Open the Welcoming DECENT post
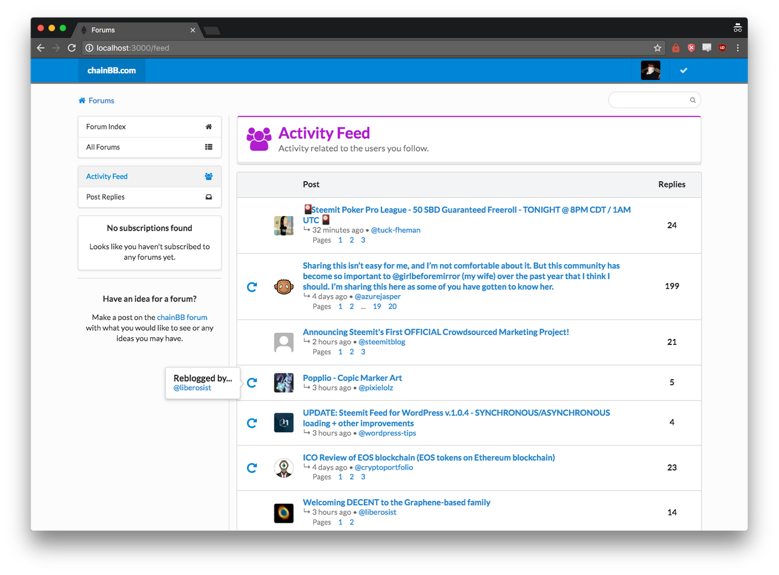The height and width of the screenshot is (575, 779). [397, 503]
